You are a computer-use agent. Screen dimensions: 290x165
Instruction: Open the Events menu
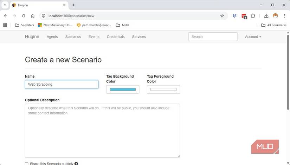(94, 37)
